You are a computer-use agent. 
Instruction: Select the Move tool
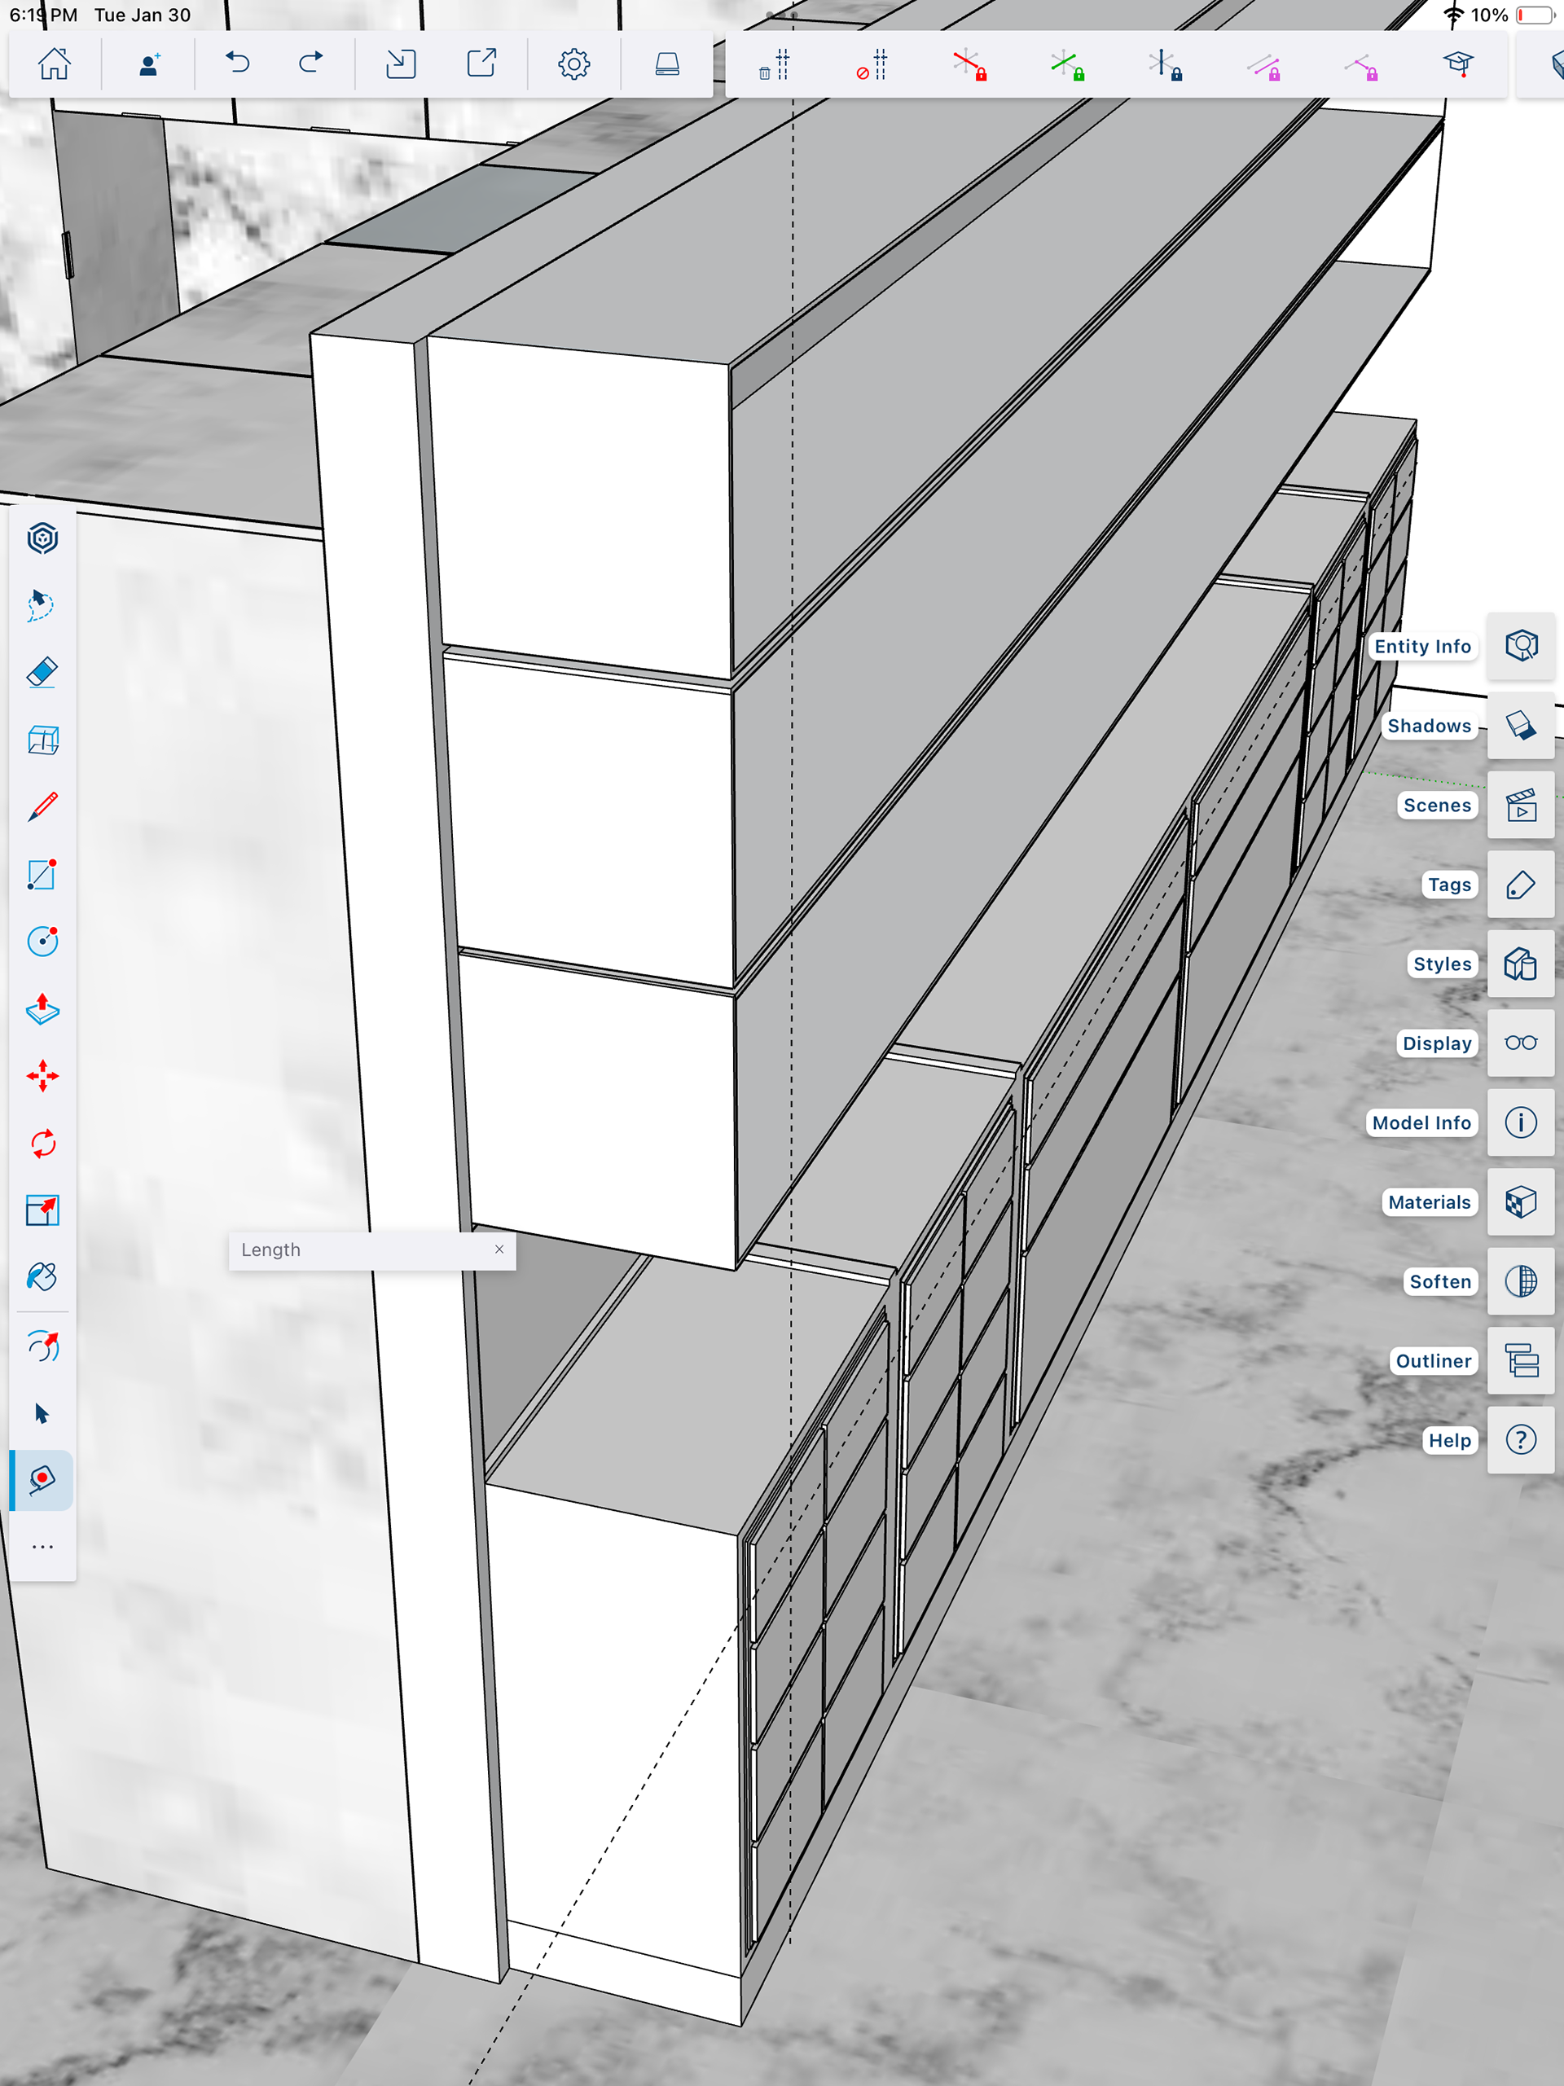coord(42,1076)
